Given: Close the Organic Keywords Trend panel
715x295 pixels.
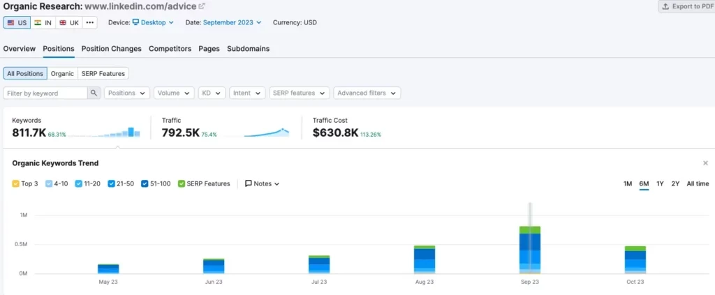Looking at the screenshot, I should coord(705,163).
